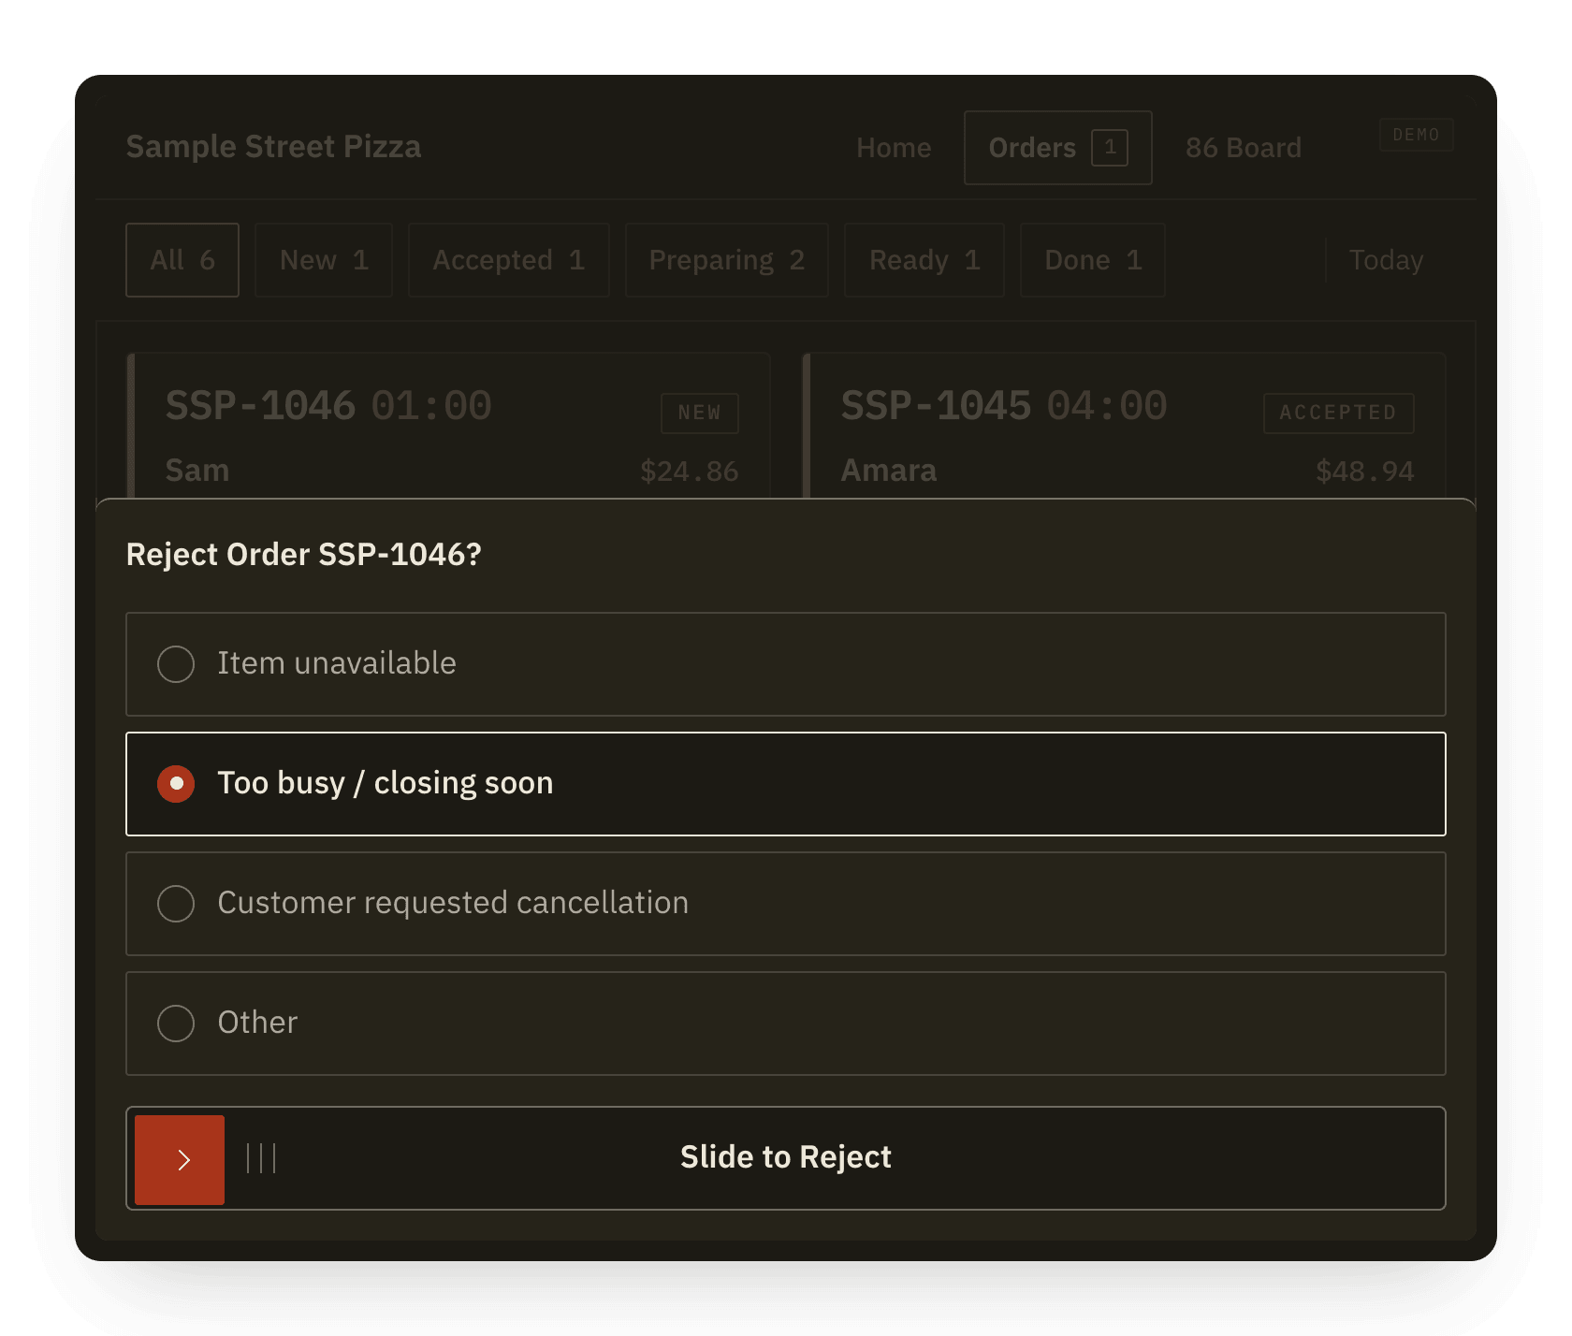This screenshot has height=1336, width=1572.
Task: Click the red slider arrow handle
Action: pyautogui.click(x=180, y=1159)
